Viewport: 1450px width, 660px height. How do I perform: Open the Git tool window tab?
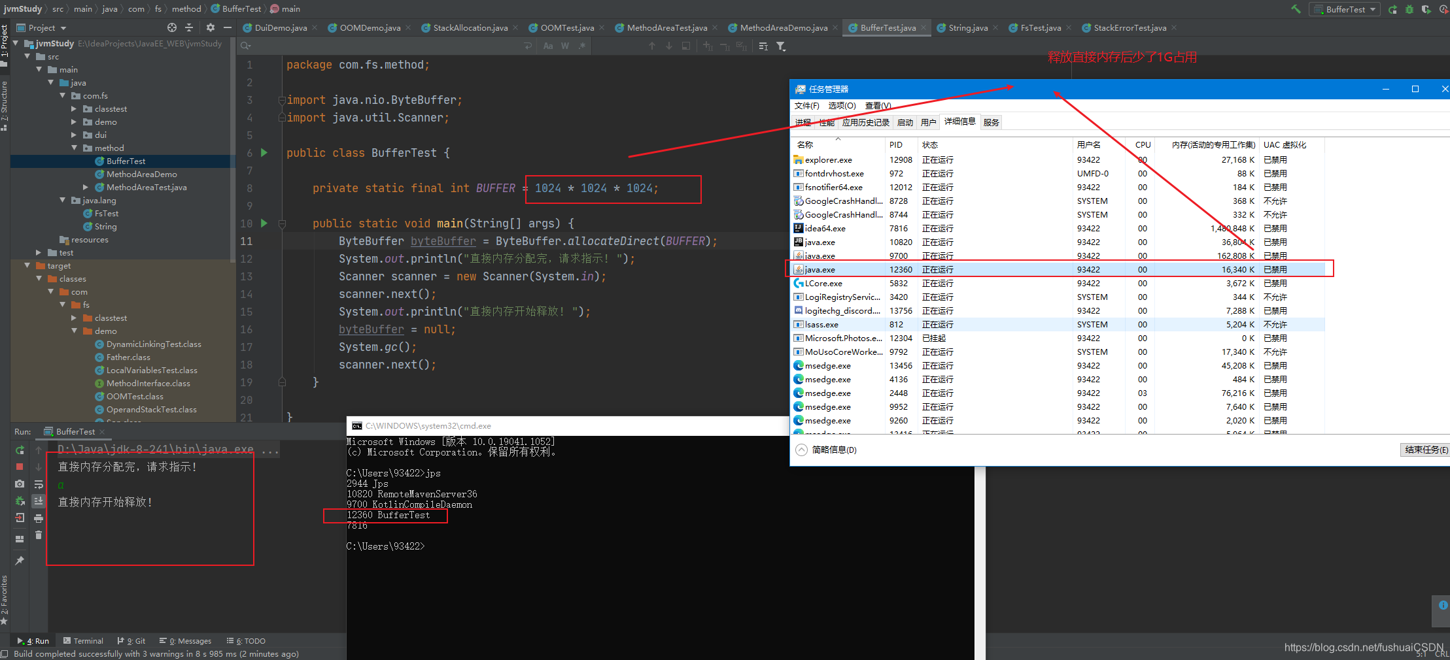(x=131, y=640)
